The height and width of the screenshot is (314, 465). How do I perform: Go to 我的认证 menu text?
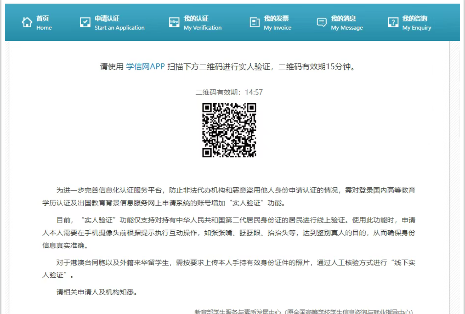point(196,18)
